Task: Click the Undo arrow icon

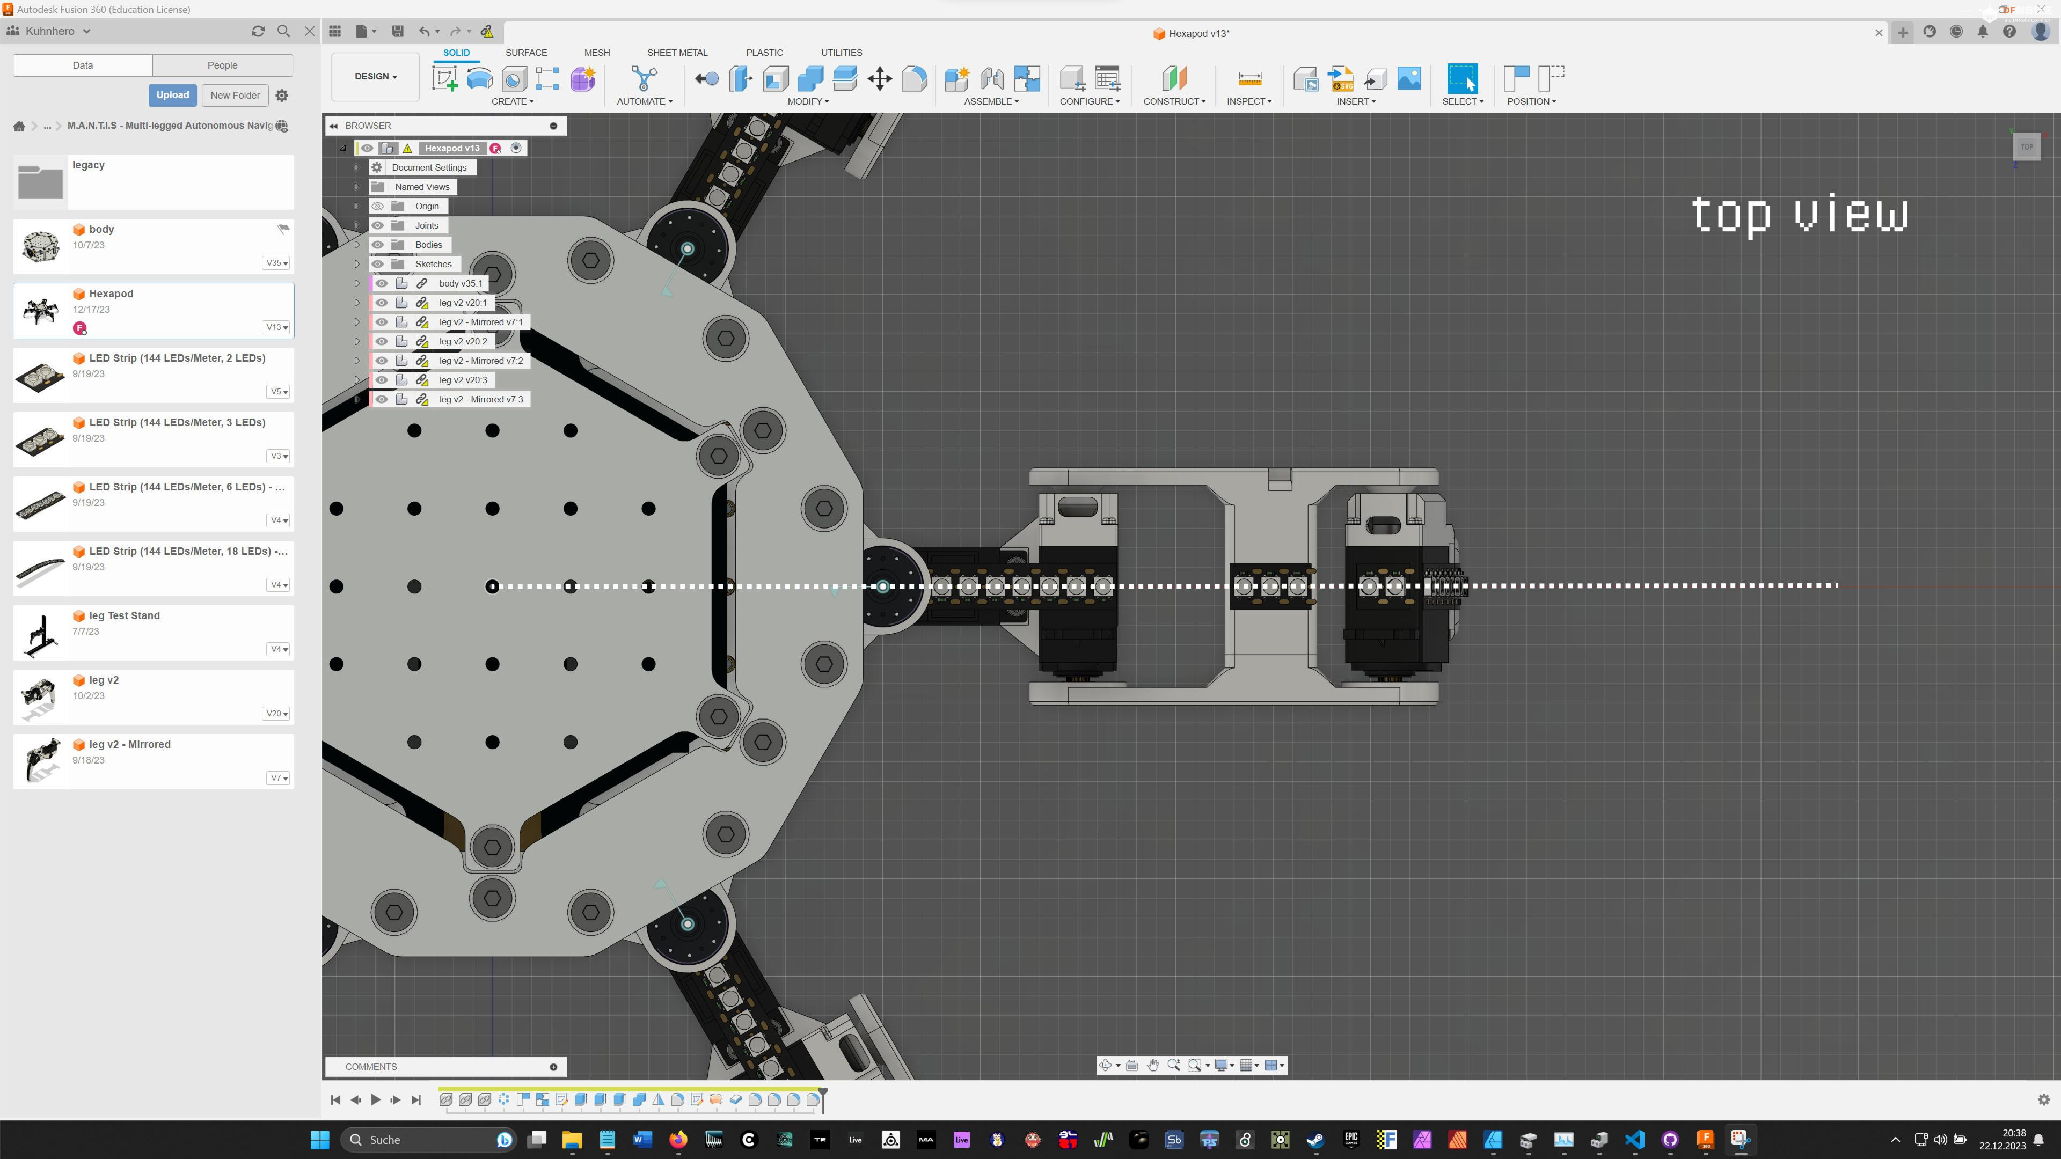Action: (425, 31)
